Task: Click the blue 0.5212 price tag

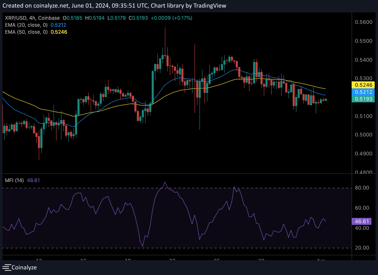Action: pos(362,92)
